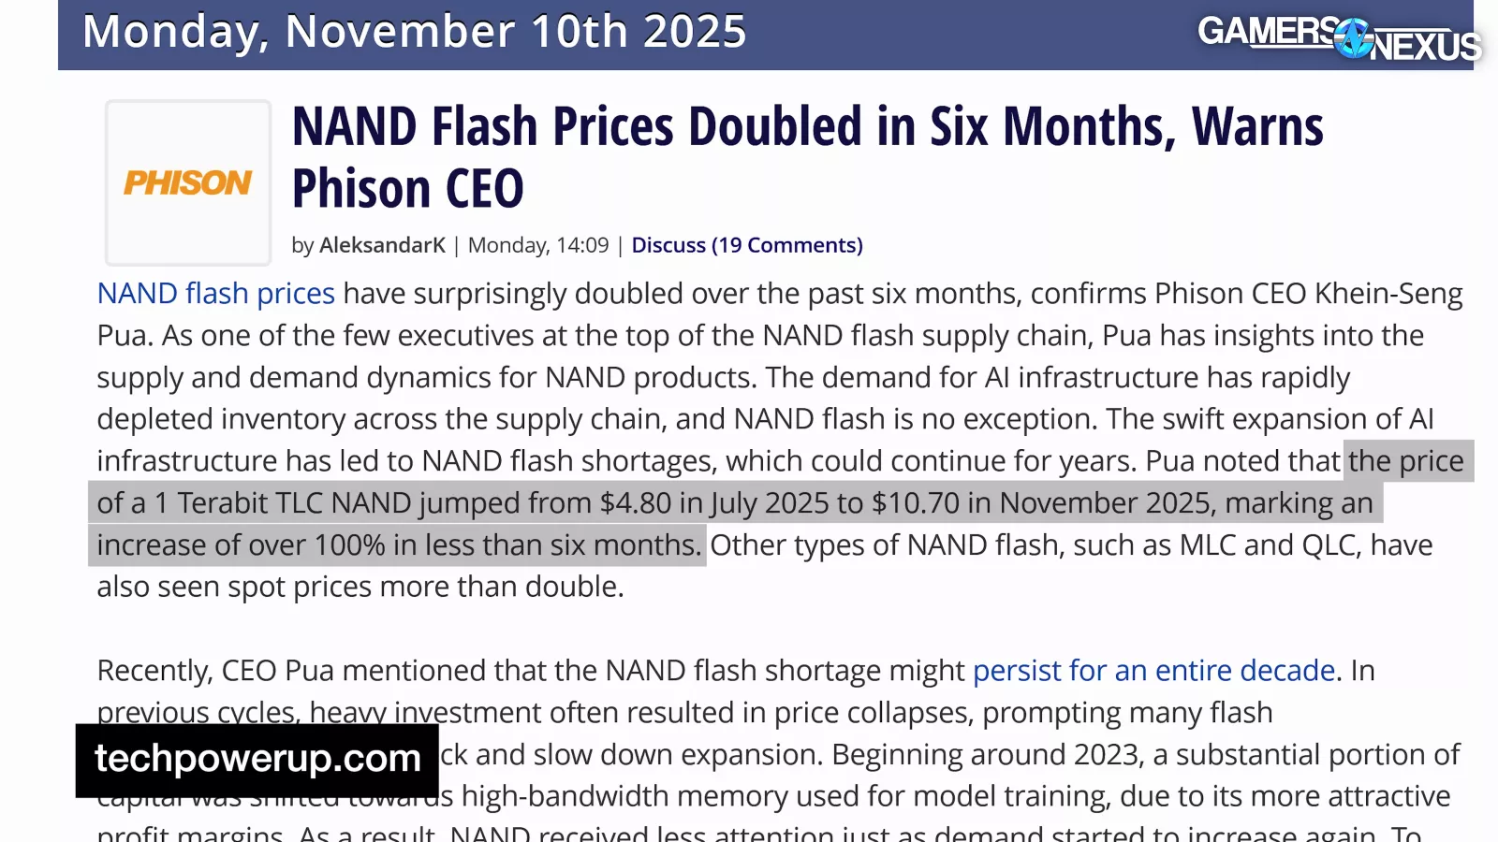Click the Gamers Nexus blue emblem icon

pyautogui.click(x=1354, y=38)
